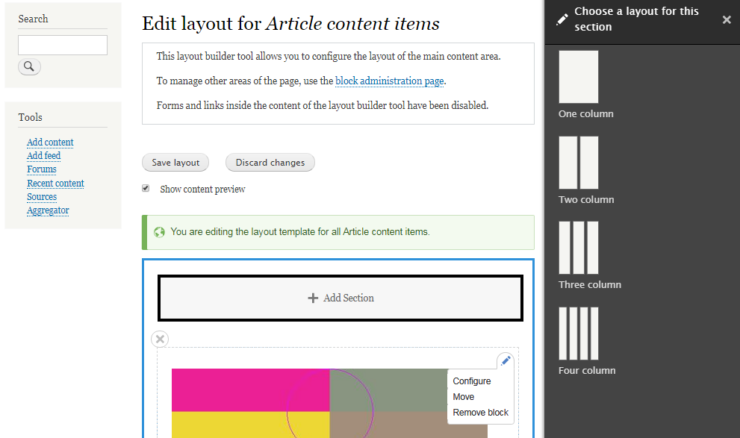Image resolution: width=740 pixels, height=438 pixels.
Task: Follow the block administration page link
Action: pyautogui.click(x=389, y=81)
